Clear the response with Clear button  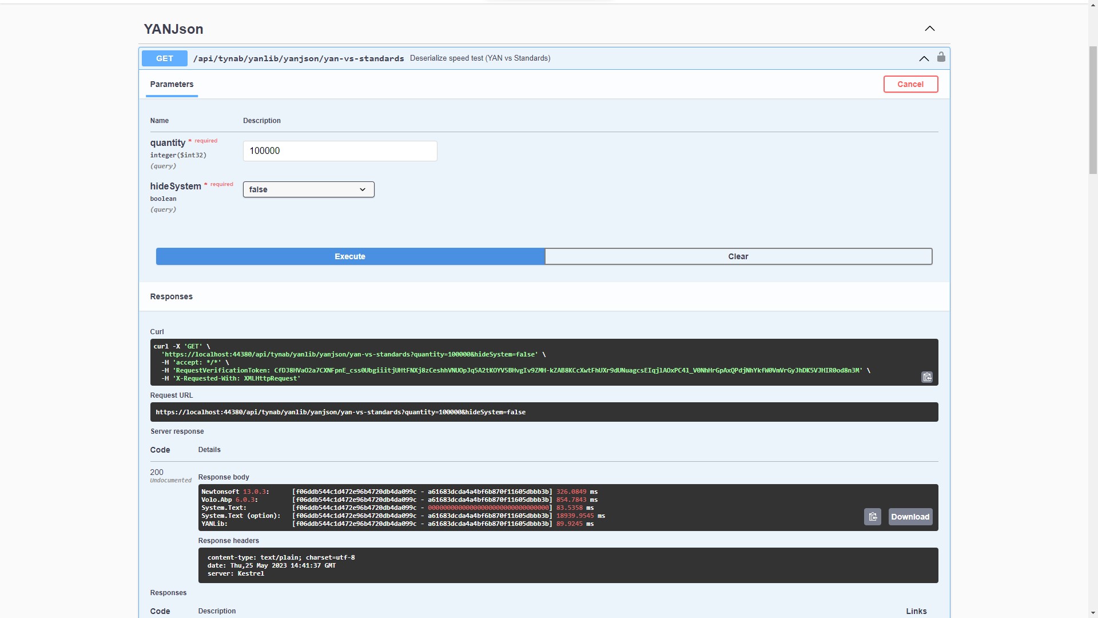click(738, 256)
